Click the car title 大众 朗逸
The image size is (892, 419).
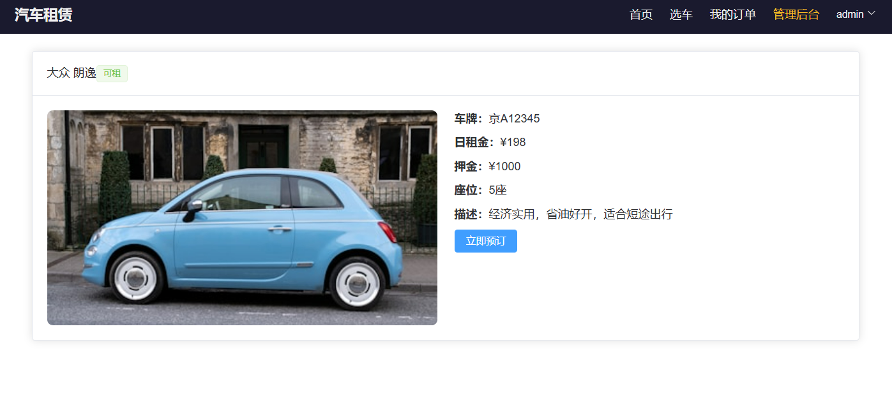point(72,73)
